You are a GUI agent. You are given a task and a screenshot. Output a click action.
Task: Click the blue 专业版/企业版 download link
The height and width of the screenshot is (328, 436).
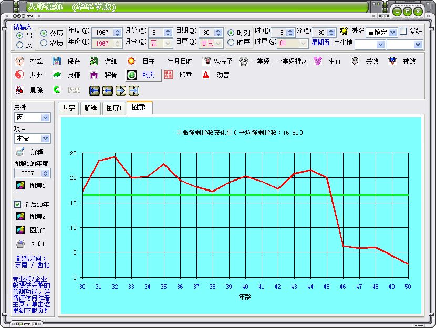32,294
